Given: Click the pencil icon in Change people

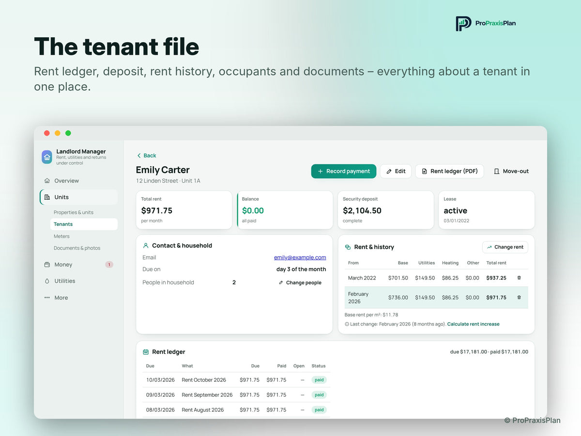Looking at the screenshot, I should point(281,283).
